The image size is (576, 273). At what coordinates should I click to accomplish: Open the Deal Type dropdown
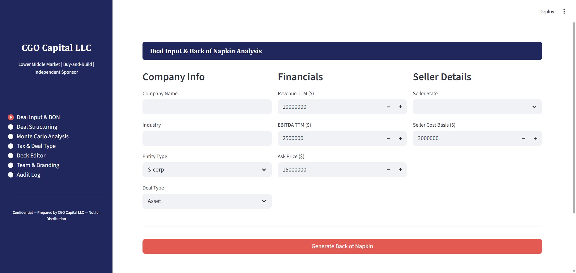click(x=207, y=201)
